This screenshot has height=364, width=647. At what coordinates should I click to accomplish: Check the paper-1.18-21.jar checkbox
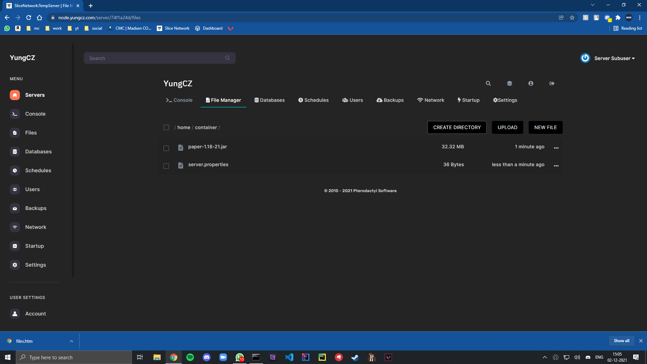(x=166, y=148)
